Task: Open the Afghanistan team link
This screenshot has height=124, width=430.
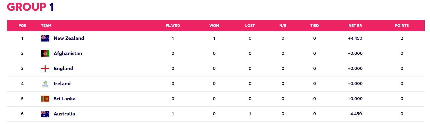Action: pos(68,53)
